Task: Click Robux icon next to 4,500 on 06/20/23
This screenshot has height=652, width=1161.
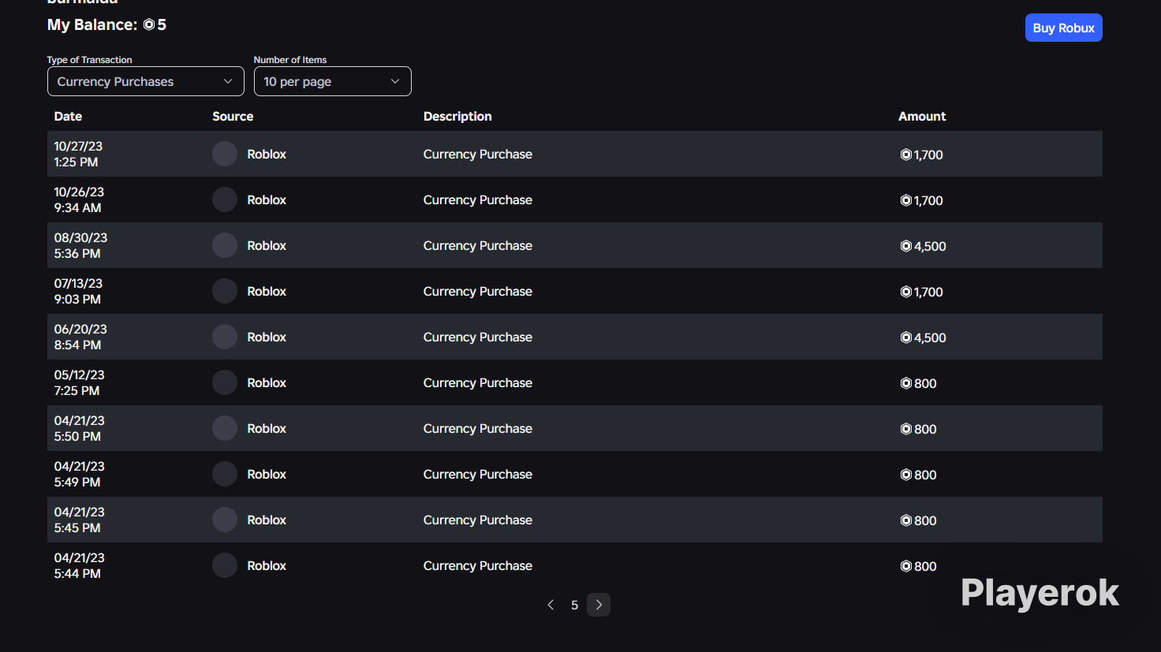Action: coord(906,337)
